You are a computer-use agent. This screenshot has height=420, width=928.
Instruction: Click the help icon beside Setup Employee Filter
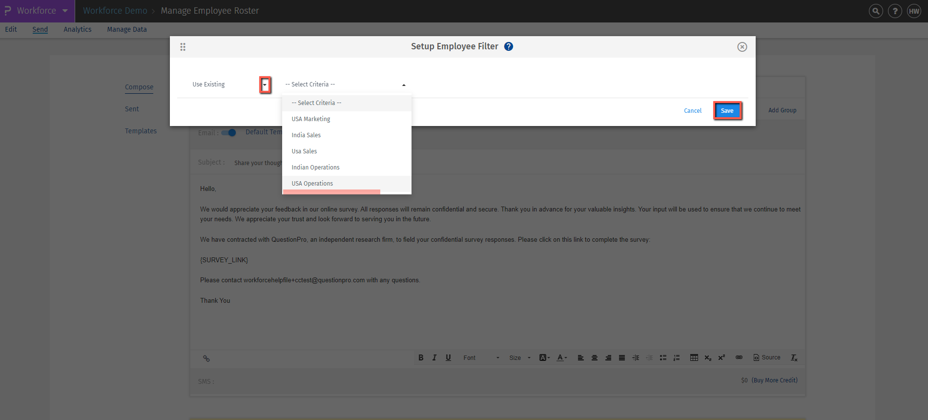509,46
